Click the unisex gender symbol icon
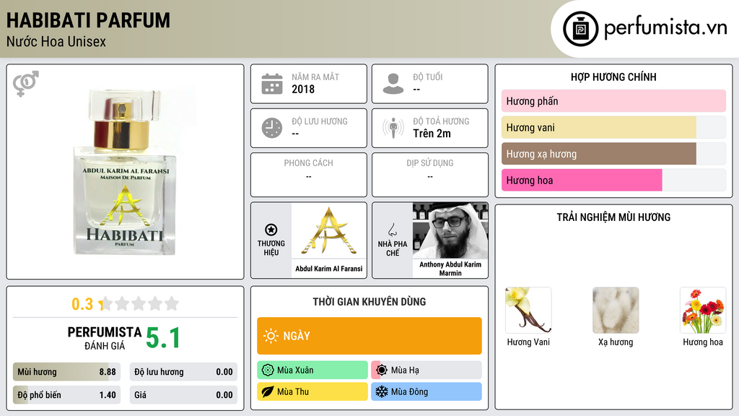The width and height of the screenshot is (739, 416). tap(25, 84)
